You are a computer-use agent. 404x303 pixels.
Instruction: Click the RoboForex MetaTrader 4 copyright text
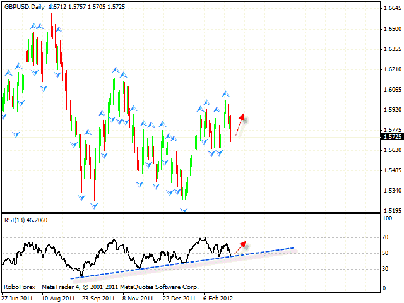pyautogui.click(x=101, y=287)
